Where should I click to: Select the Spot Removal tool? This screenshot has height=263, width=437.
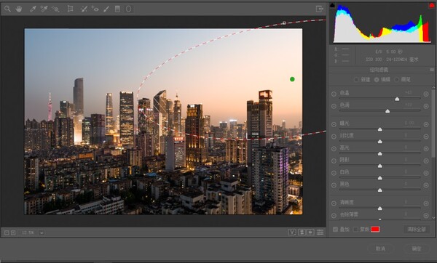(x=84, y=9)
